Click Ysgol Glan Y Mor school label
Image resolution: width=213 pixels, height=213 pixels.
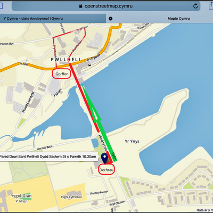pyautogui.click(x=21, y=199)
